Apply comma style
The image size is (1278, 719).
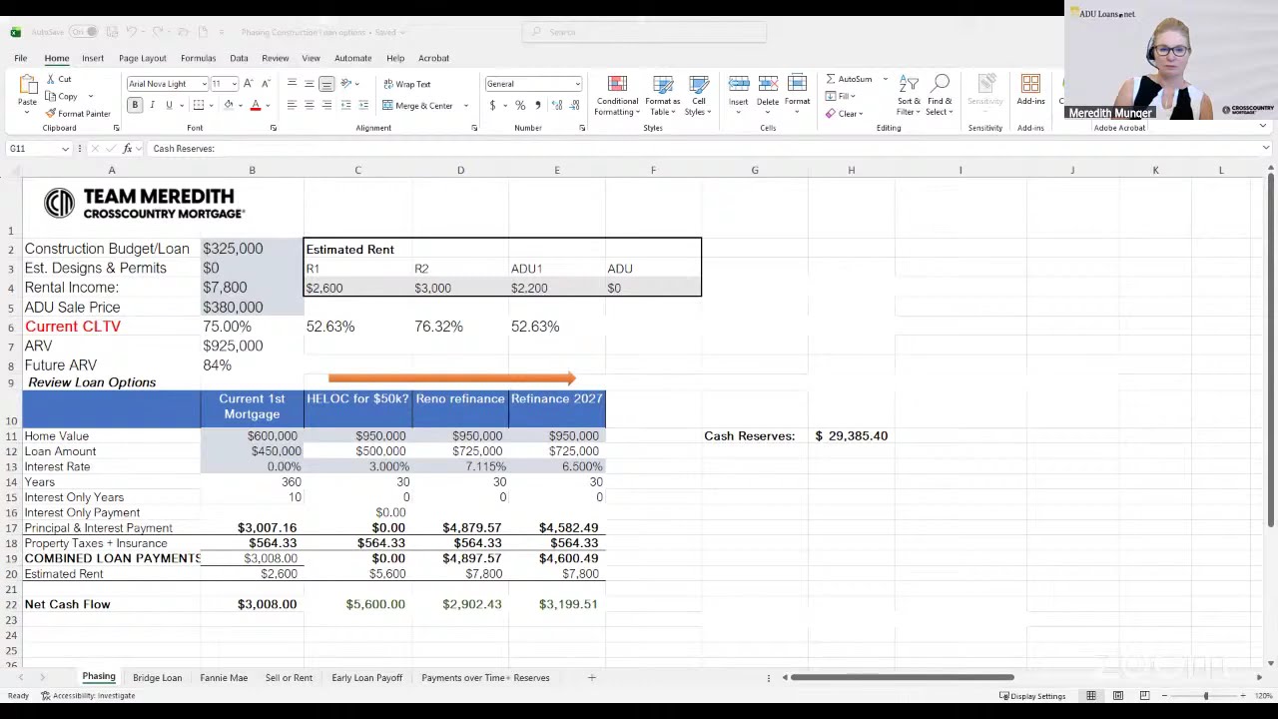538,105
